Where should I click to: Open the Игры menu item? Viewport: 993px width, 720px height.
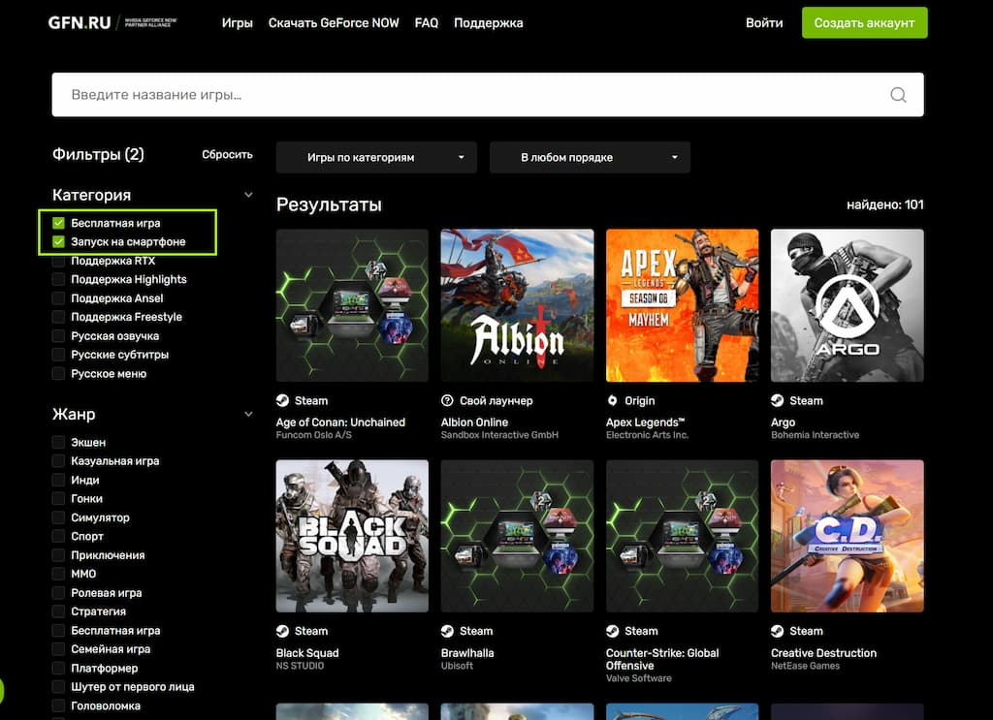[x=237, y=23]
